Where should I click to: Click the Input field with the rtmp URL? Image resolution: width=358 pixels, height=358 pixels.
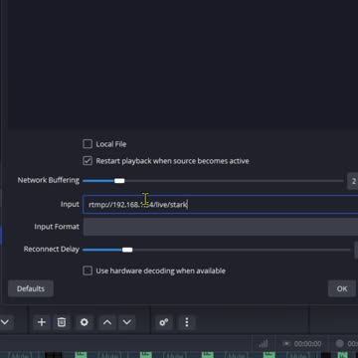click(x=221, y=205)
